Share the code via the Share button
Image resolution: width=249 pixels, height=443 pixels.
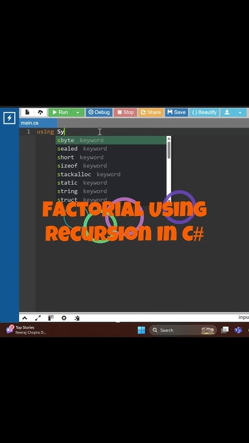click(151, 112)
